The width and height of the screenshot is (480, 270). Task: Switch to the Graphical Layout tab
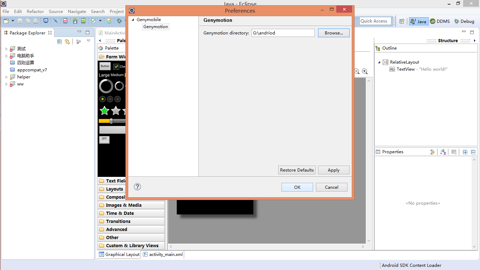point(119,255)
